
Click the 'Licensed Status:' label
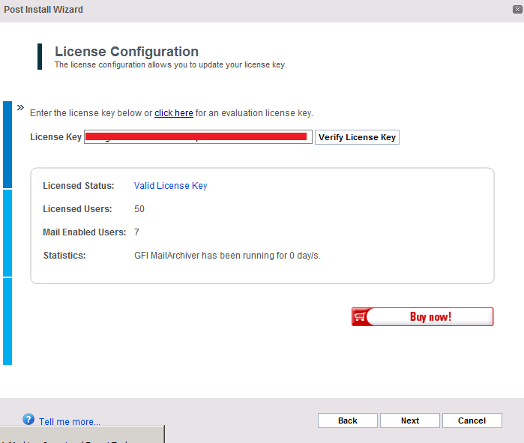pos(79,186)
